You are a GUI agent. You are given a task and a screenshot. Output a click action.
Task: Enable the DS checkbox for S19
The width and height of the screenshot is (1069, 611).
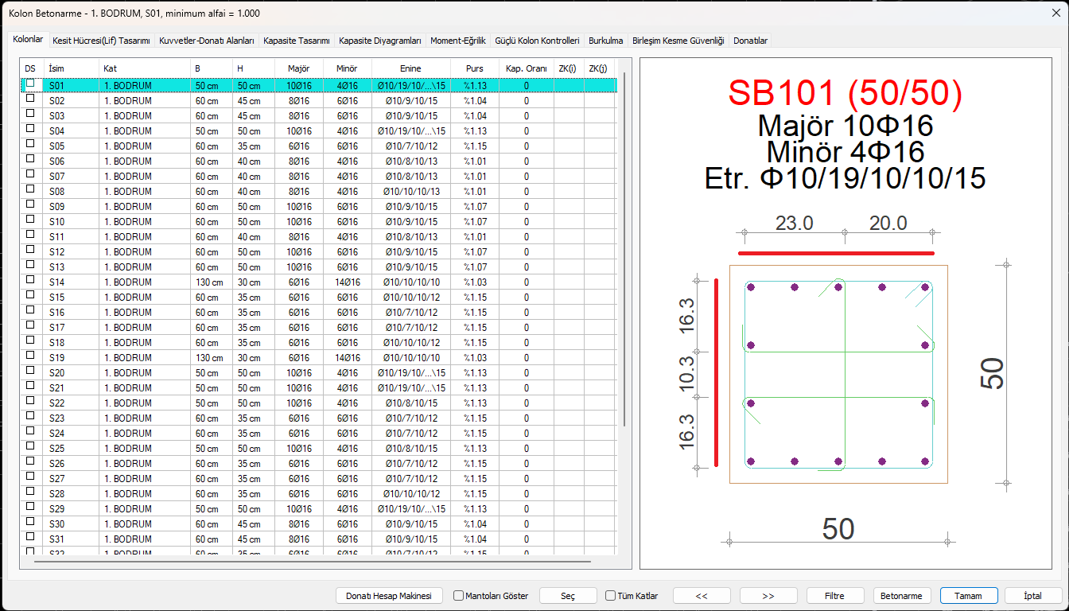coord(30,355)
